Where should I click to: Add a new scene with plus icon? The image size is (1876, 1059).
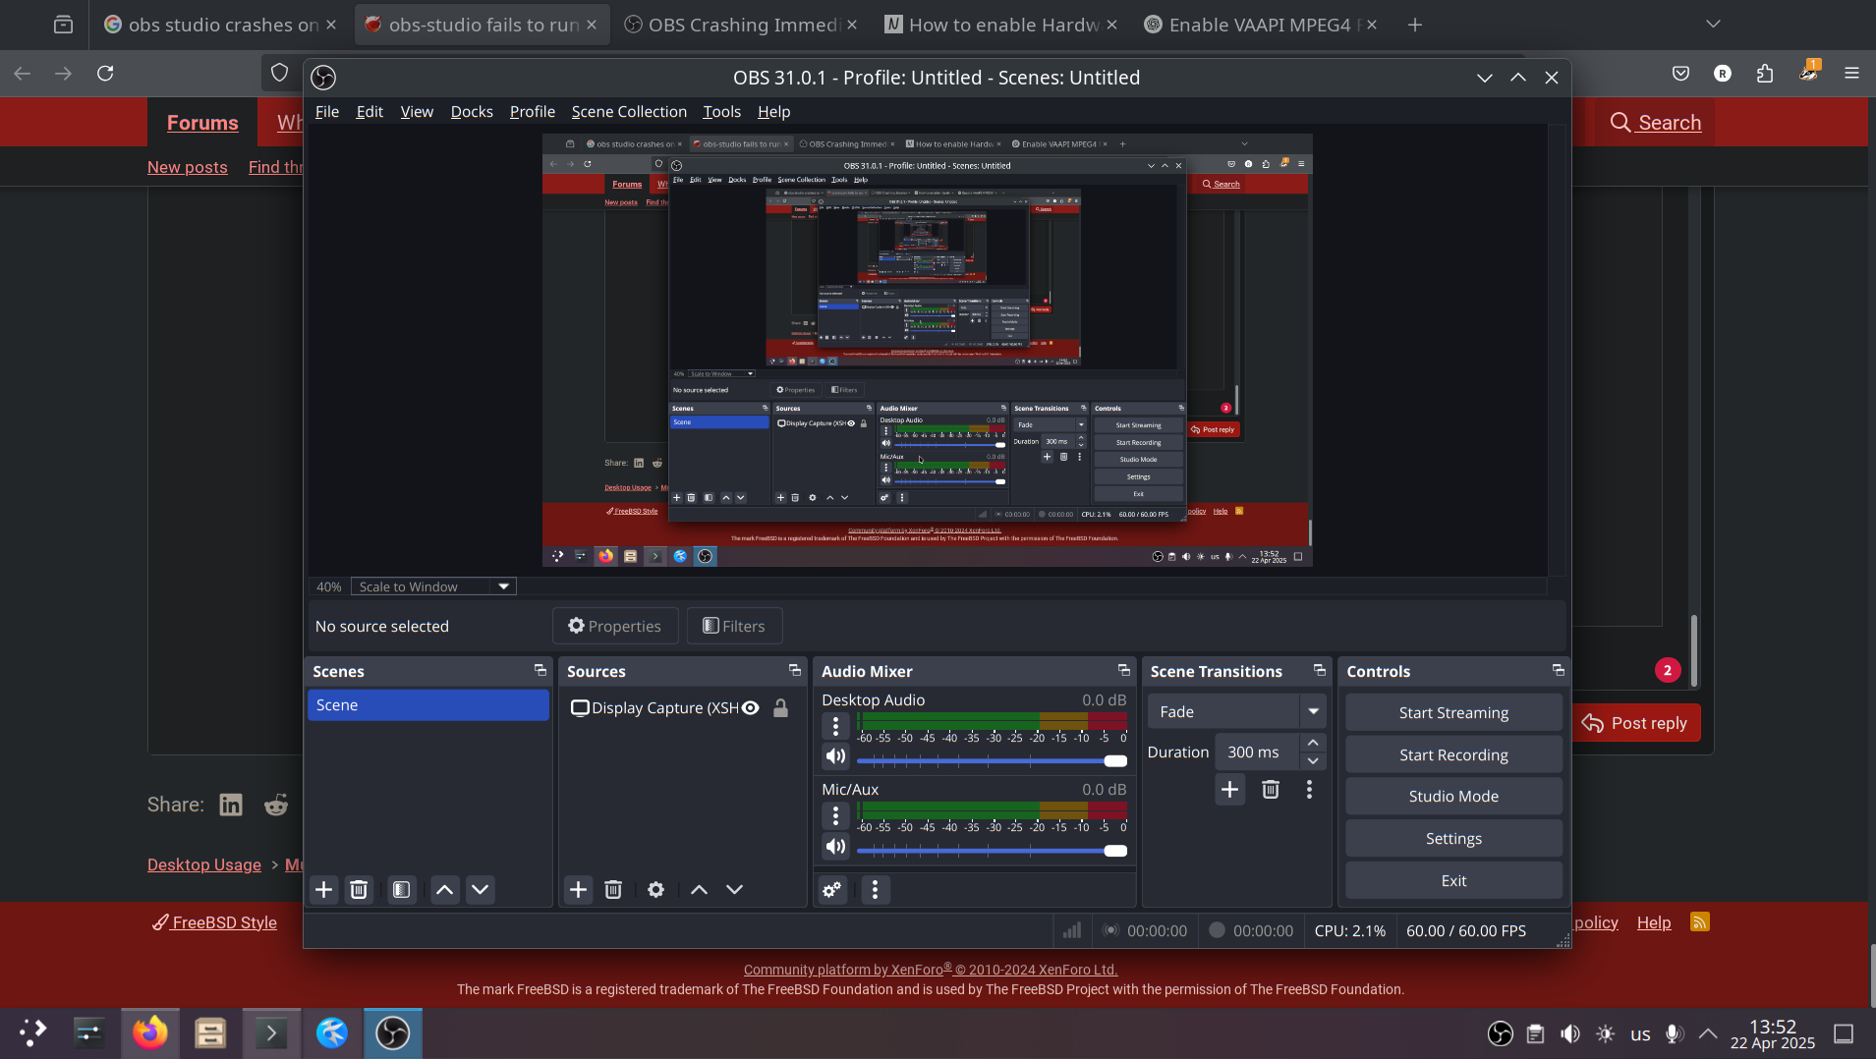point(323,890)
